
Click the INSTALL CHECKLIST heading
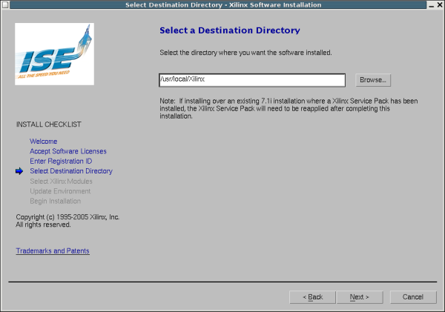pyautogui.click(x=48, y=125)
